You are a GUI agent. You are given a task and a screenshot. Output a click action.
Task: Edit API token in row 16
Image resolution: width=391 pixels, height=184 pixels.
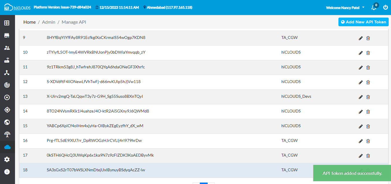tap(360, 141)
